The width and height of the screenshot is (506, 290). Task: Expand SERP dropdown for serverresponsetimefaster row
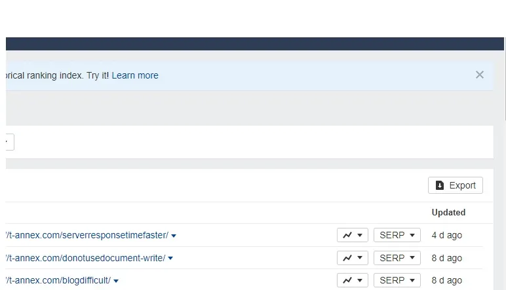point(397,236)
